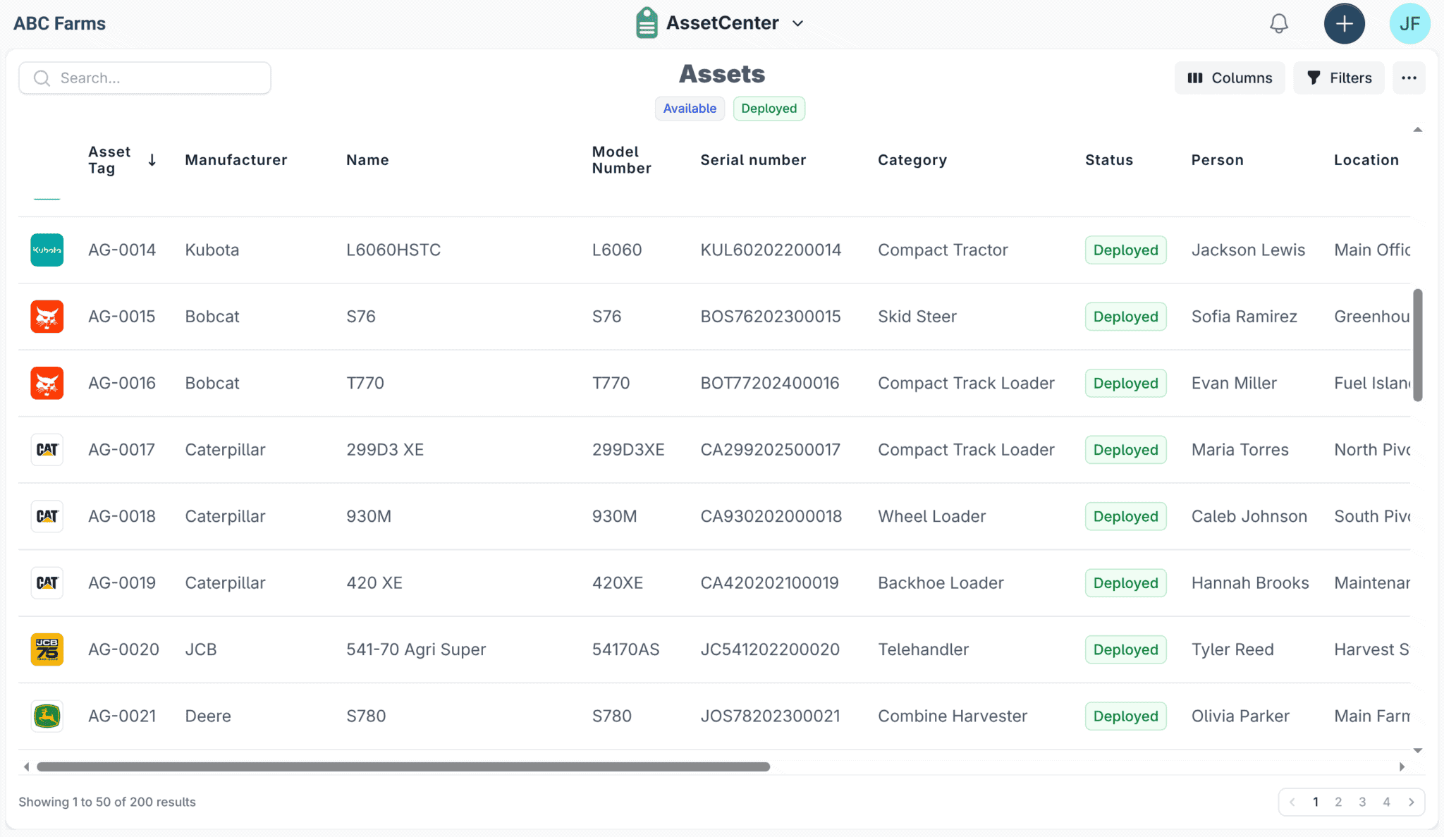
Task: Click the CAT logo on AG-0017
Action: click(47, 450)
